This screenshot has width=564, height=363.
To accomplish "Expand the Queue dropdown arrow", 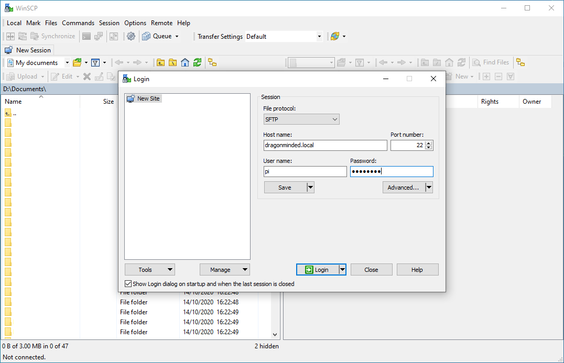I will coord(177,36).
